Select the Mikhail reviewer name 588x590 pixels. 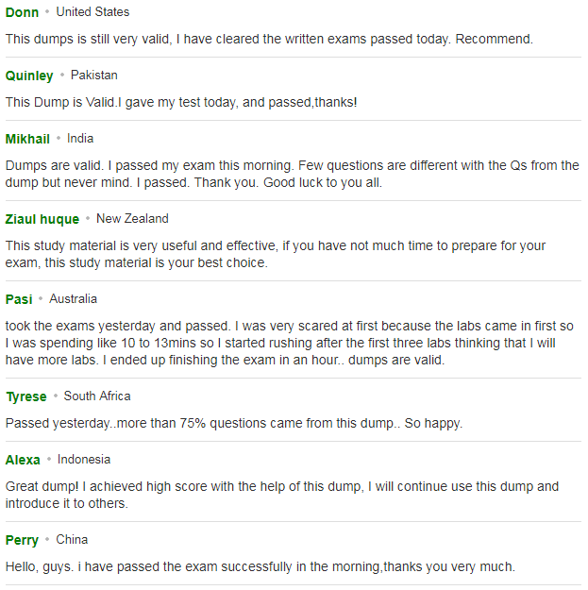tap(27, 139)
